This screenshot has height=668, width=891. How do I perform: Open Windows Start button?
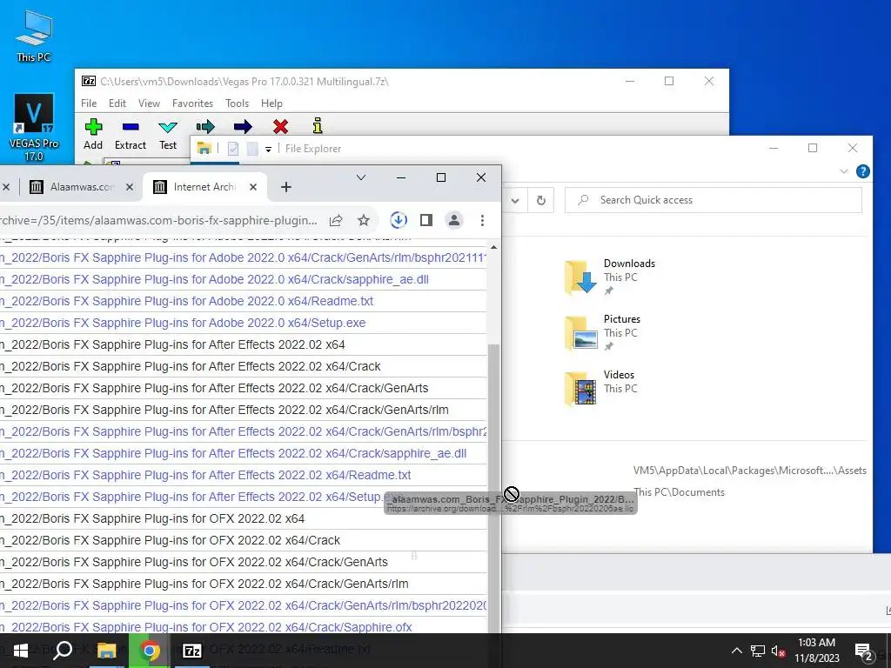[x=21, y=651]
